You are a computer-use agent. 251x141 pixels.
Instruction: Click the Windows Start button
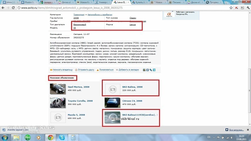tap(5, 138)
